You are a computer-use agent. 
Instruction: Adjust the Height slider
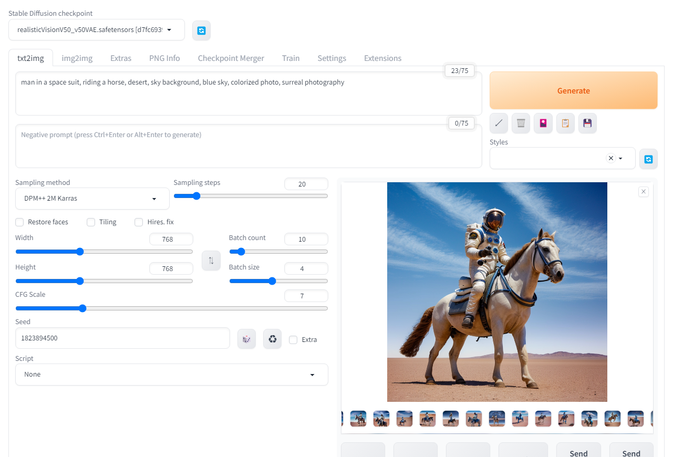pos(104,281)
